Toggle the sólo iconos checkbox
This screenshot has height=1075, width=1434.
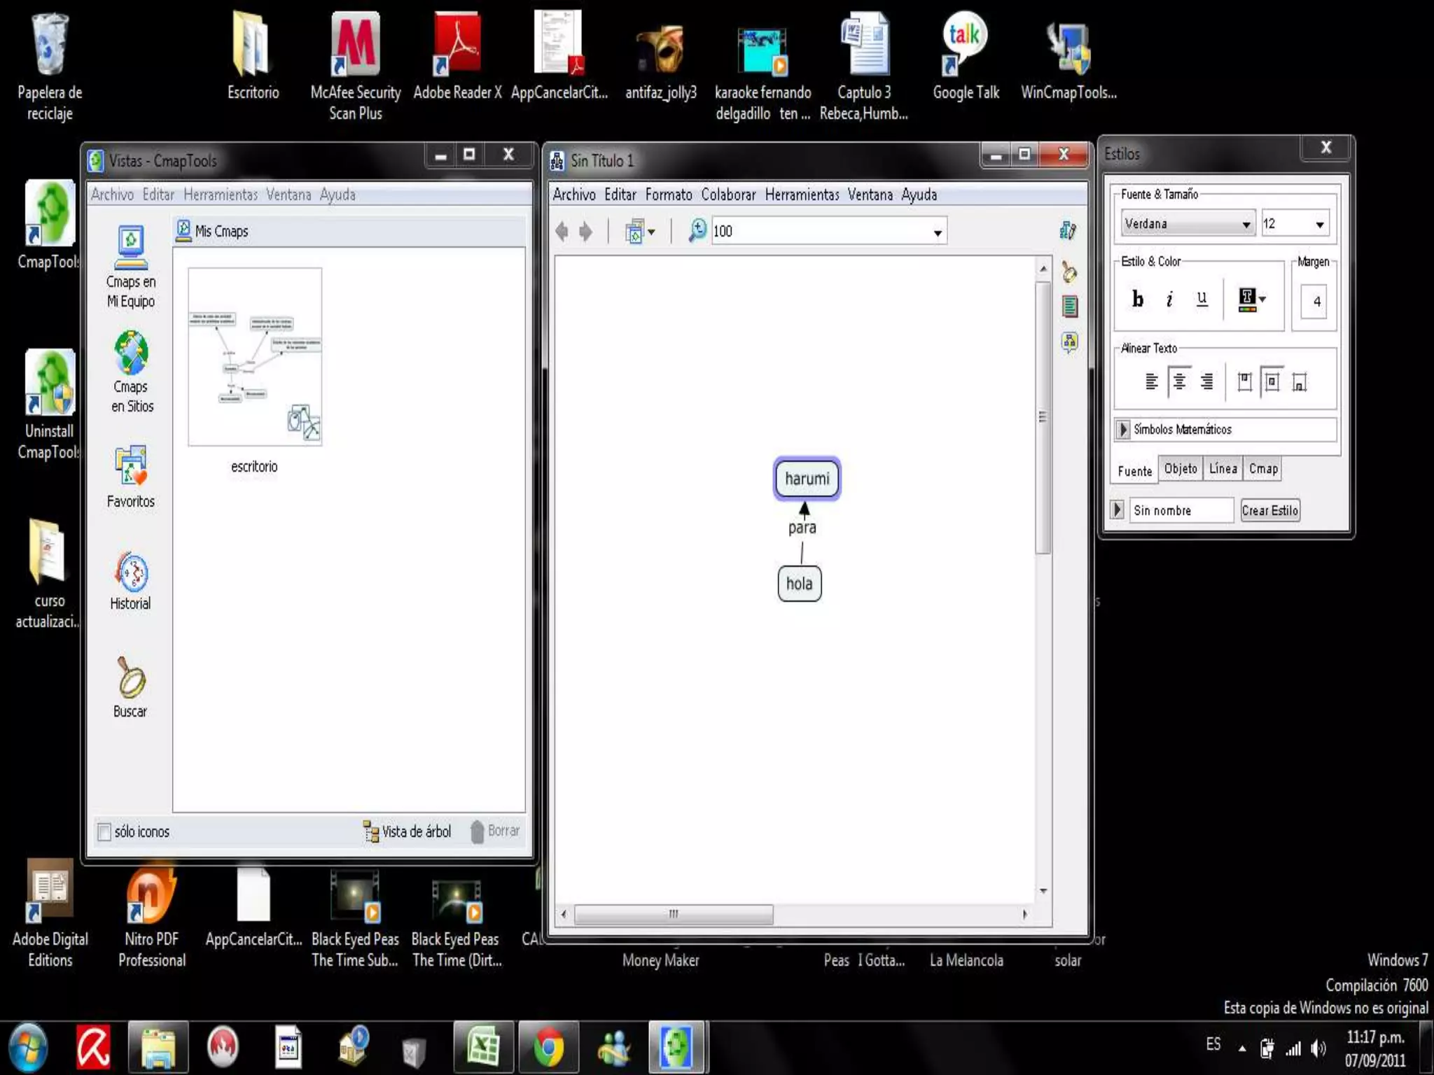[104, 831]
